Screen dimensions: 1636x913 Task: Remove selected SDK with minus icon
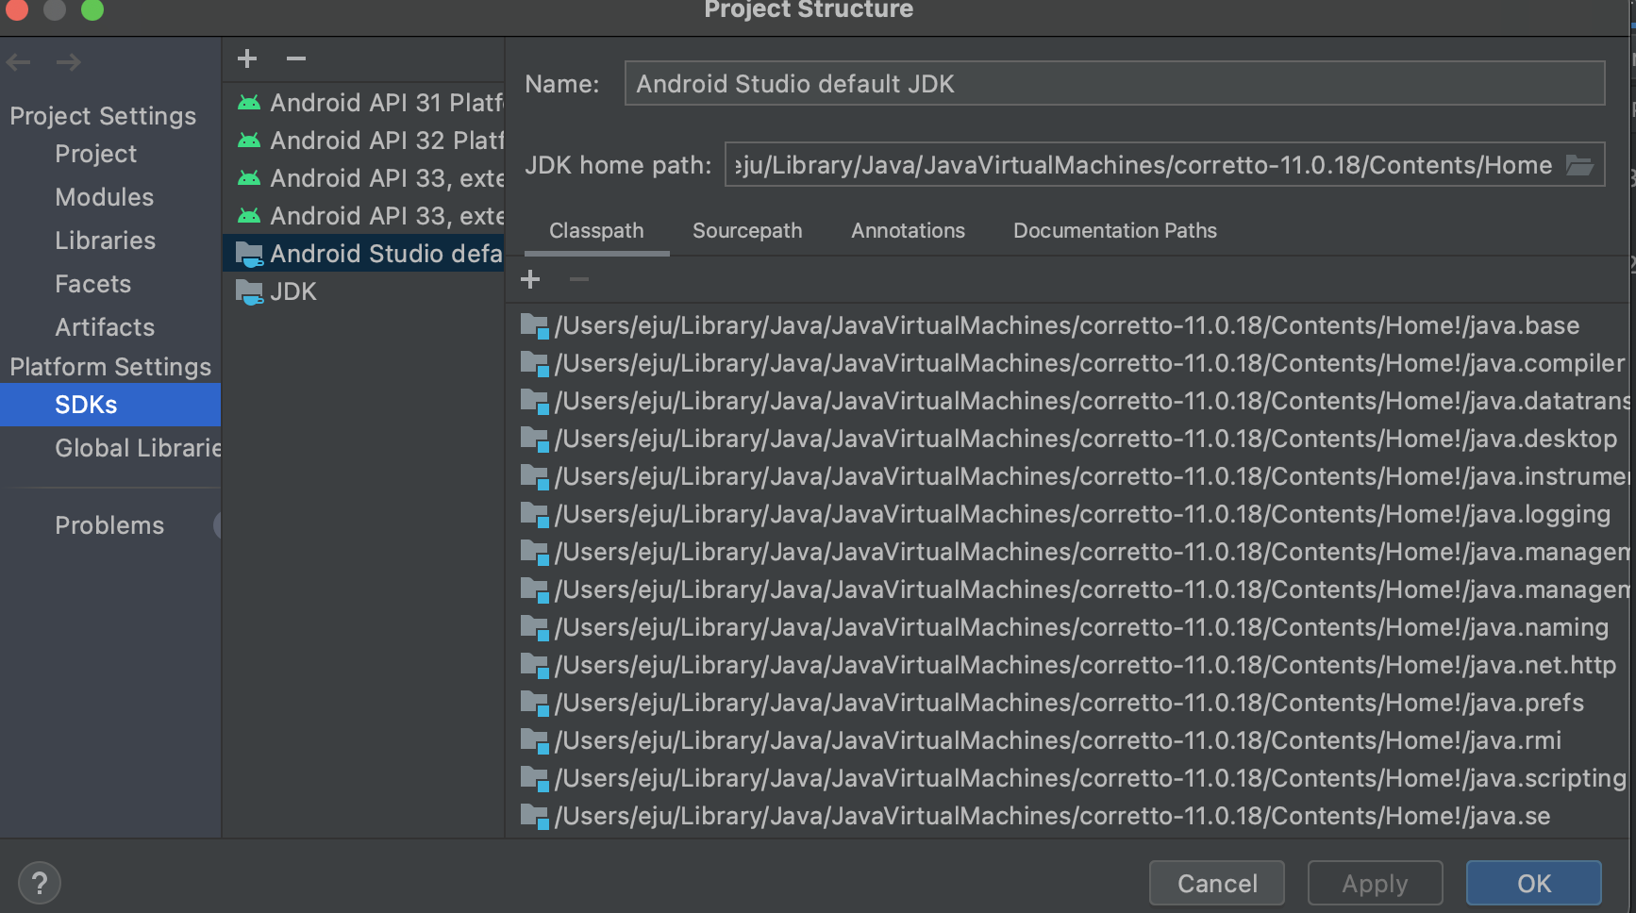[296, 58]
